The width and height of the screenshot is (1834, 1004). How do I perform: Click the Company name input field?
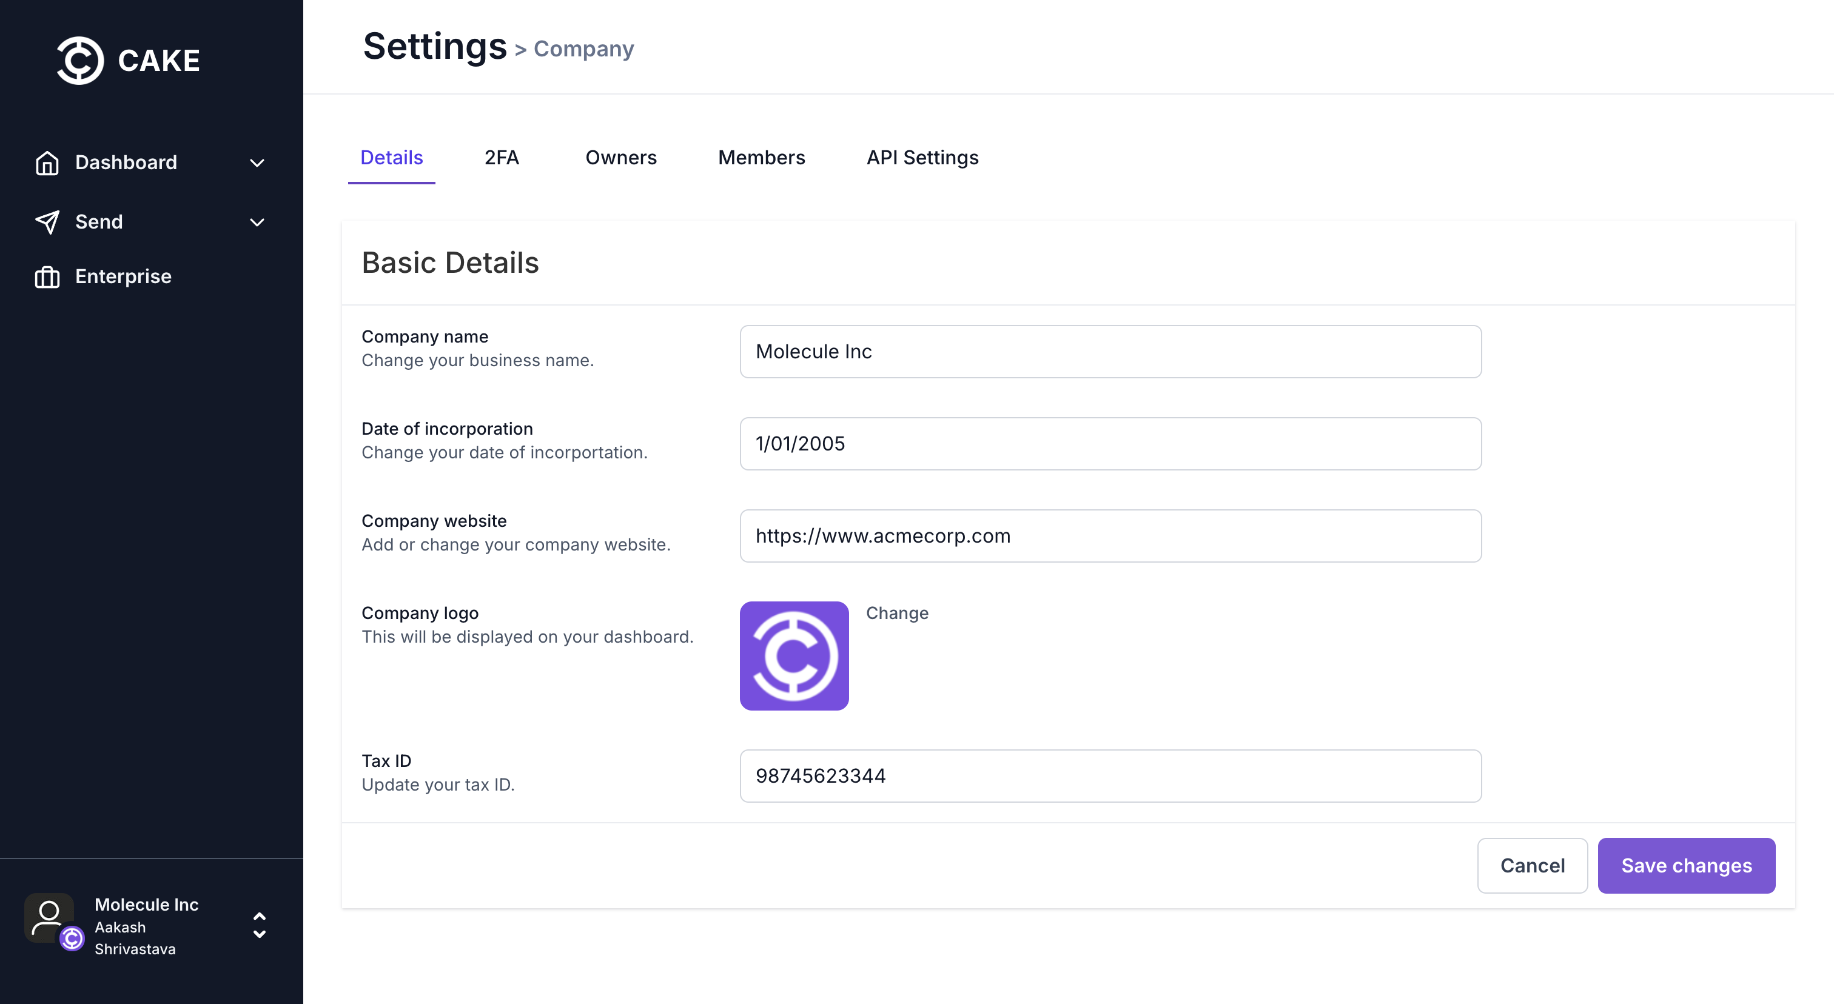(x=1110, y=352)
